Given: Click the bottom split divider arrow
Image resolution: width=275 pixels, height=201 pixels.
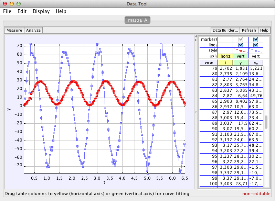Looking at the screenshot, I should [x=196, y=112].
